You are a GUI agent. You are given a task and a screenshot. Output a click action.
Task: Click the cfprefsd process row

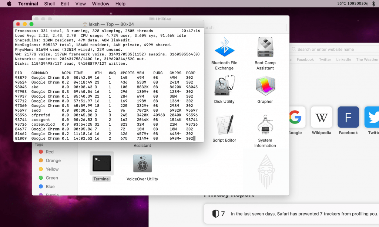click(x=106, y=115)
